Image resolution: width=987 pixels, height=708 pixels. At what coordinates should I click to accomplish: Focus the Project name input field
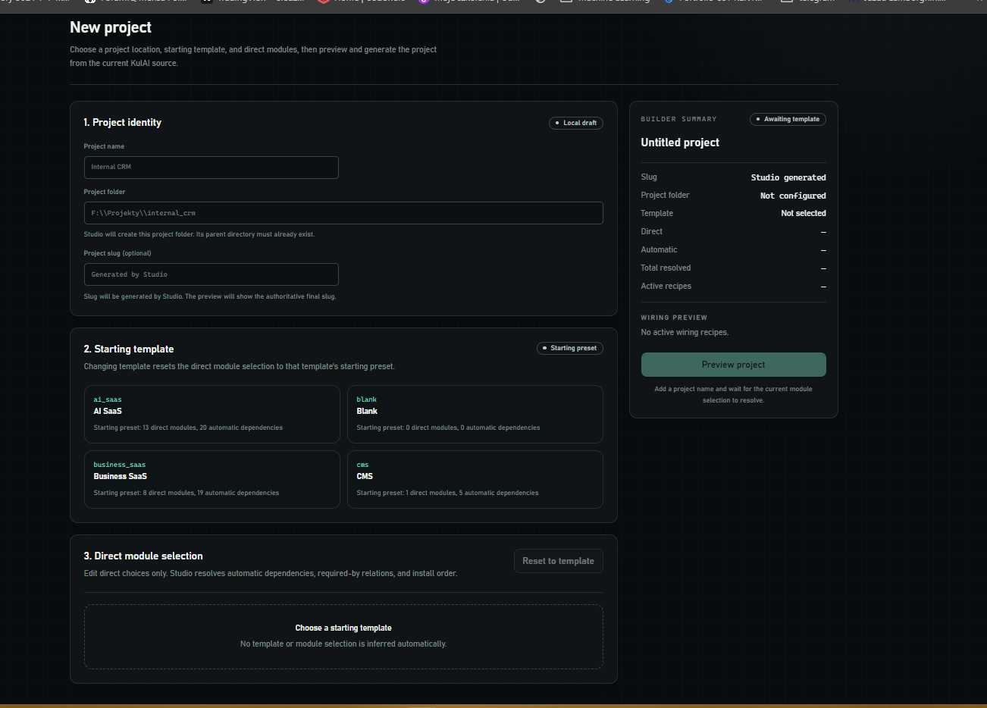point(211,168)
